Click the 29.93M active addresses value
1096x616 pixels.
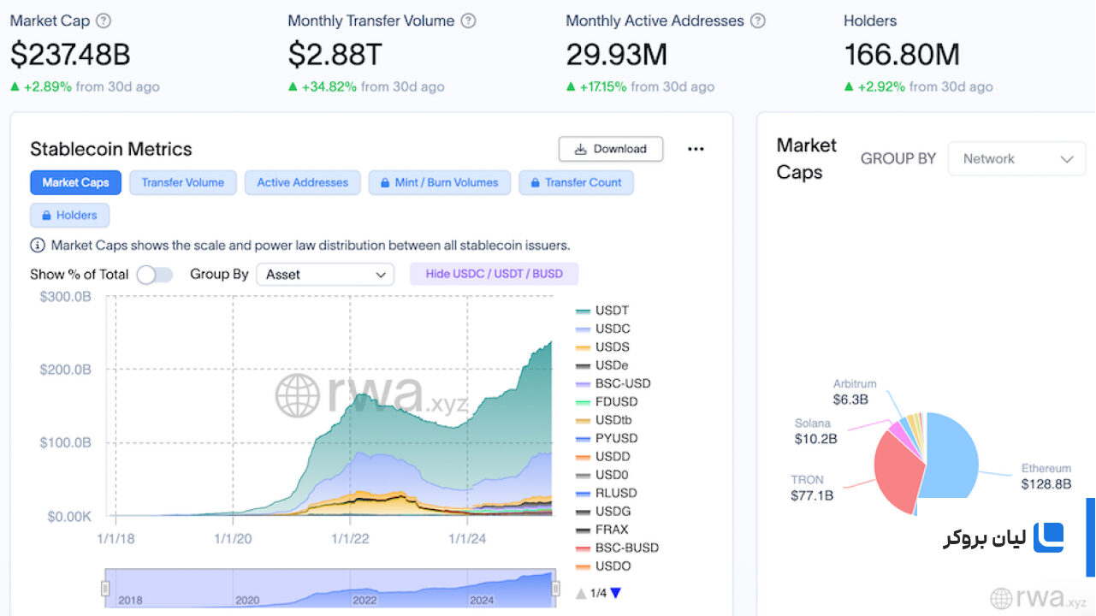(x=616, y=55)
